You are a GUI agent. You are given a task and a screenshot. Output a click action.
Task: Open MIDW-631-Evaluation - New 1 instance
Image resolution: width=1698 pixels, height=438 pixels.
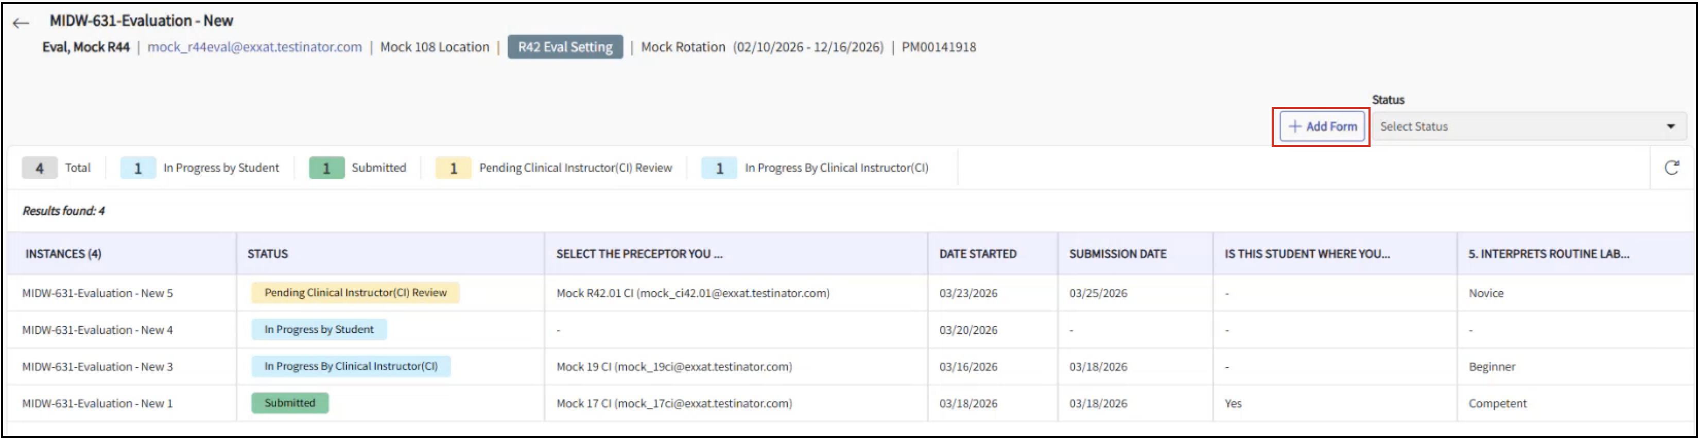[97, 404]
